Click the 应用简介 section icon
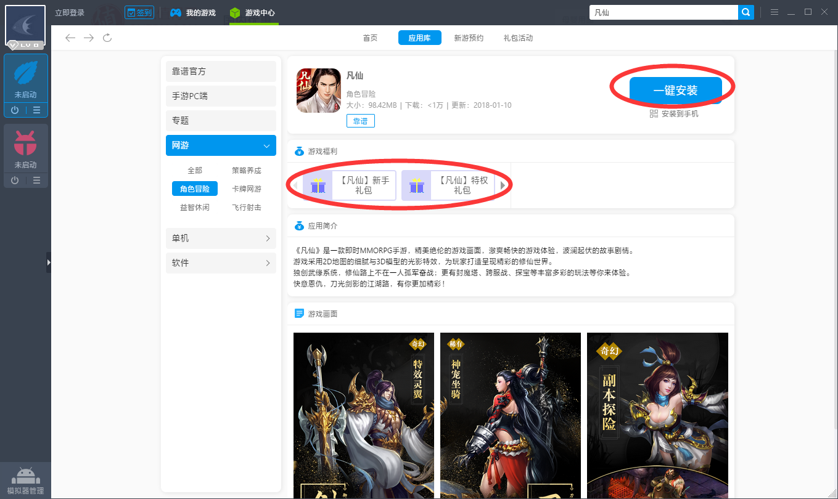838x499 pixels. tap(299, 226)
